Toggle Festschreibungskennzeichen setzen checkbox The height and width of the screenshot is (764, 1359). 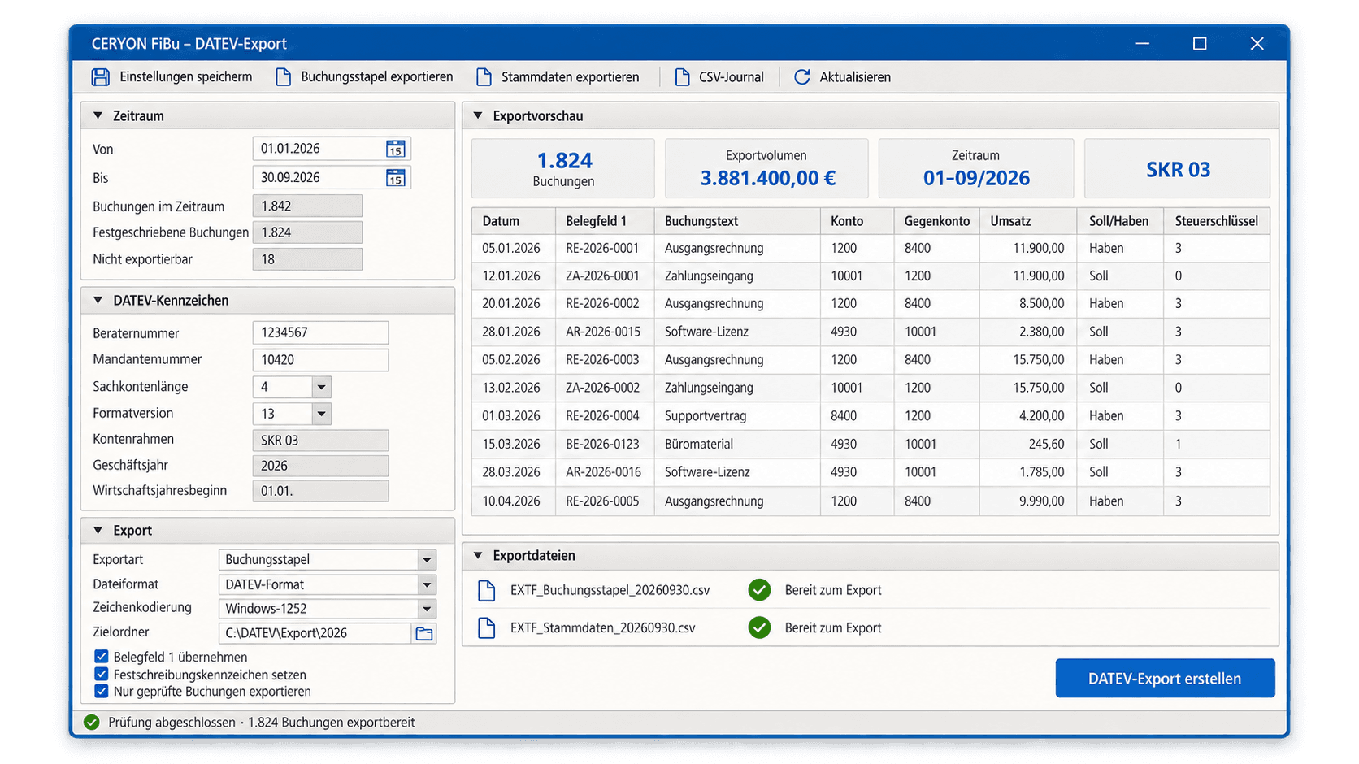point(102,675)
